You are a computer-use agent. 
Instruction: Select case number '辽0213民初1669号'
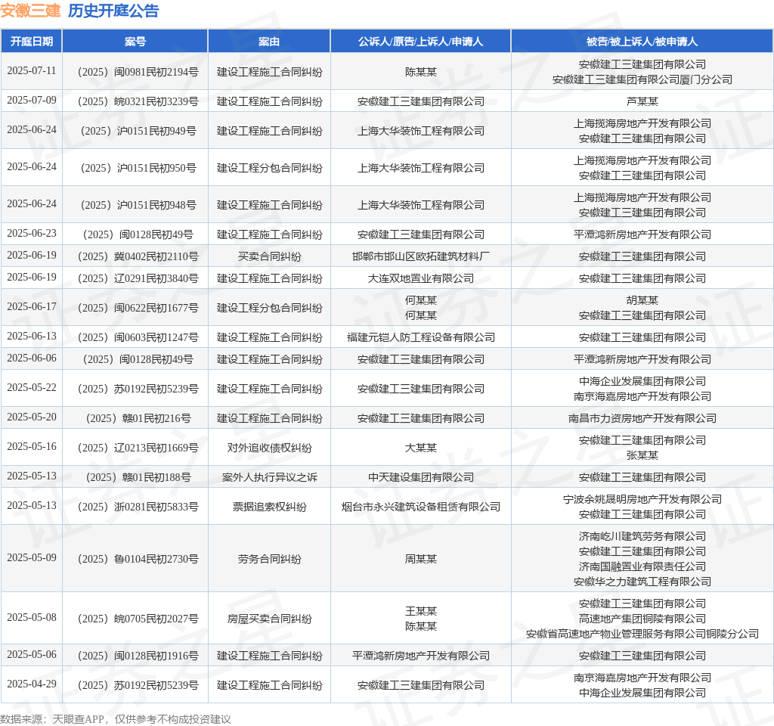point(156,448)
